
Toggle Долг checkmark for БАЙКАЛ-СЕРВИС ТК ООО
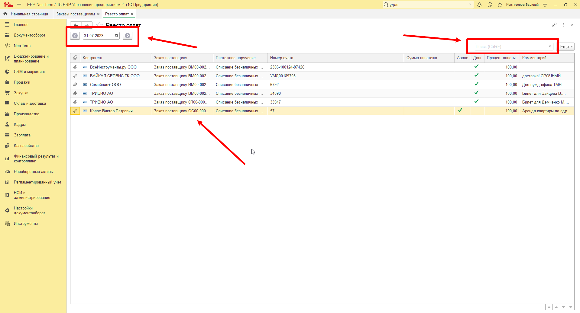pos(476,75)
